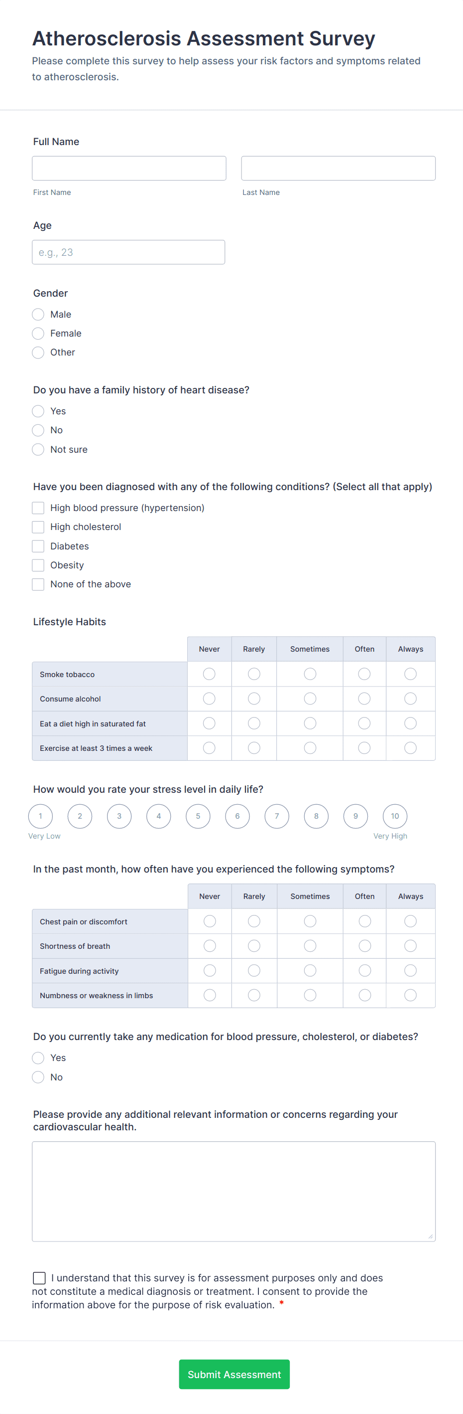The image size is (463, 1414).
Task: Select stress level 1 Very Low
Action: pos(40,816)
